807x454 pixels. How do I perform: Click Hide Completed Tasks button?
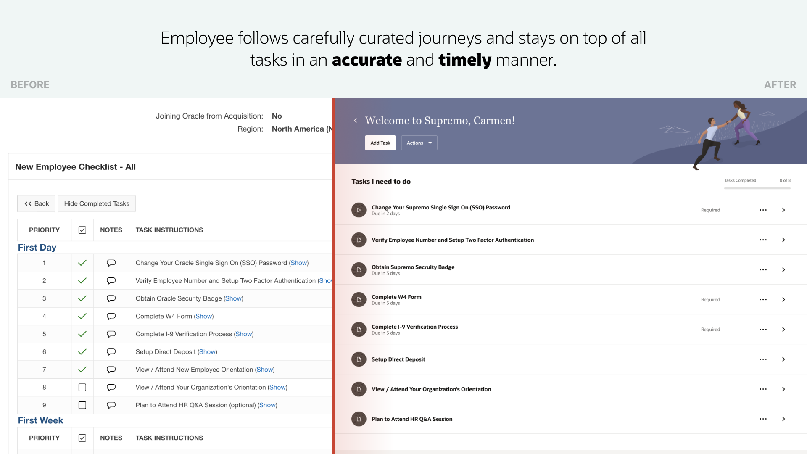pyautogui.click(x=97, y=203)
